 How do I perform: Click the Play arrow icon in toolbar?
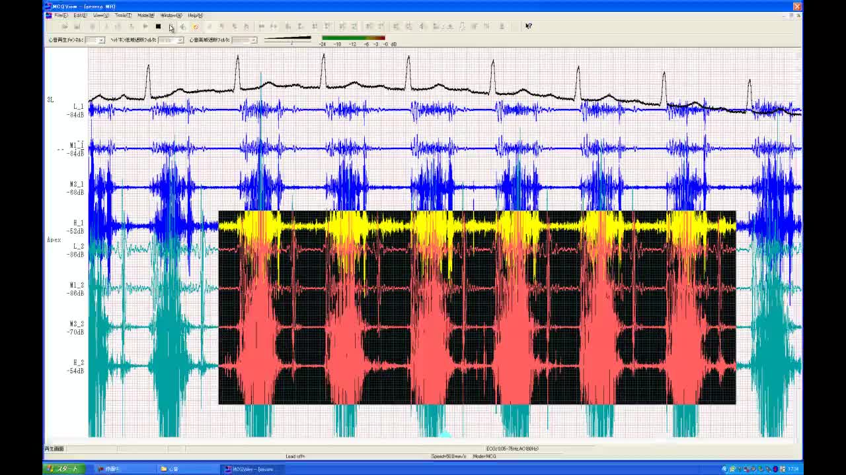[x=145, y=26]
